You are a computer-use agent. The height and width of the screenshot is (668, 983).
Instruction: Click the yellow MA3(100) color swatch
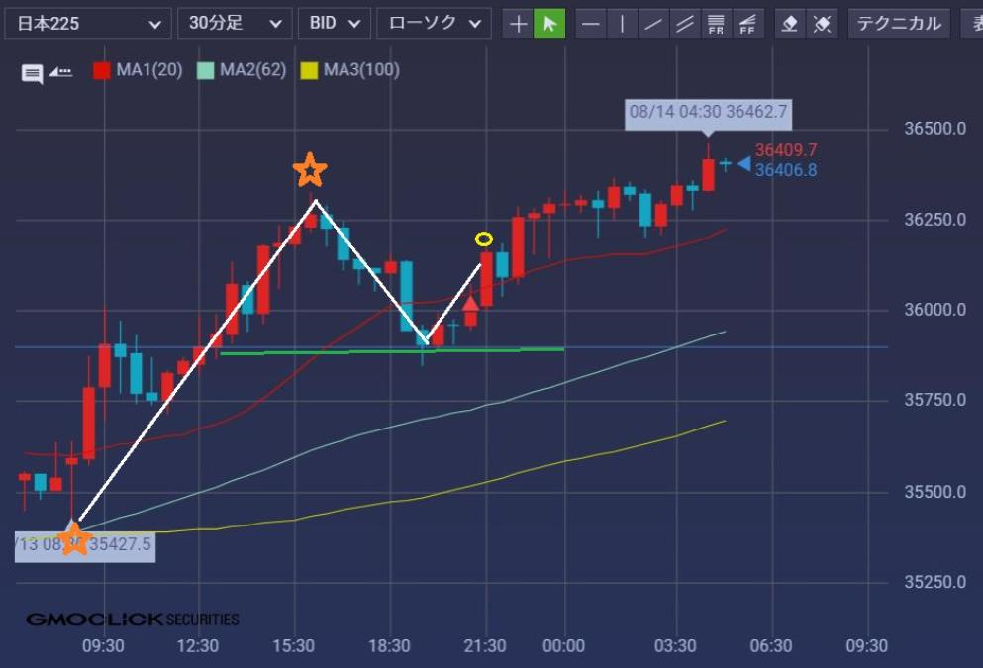click(309, 70)
